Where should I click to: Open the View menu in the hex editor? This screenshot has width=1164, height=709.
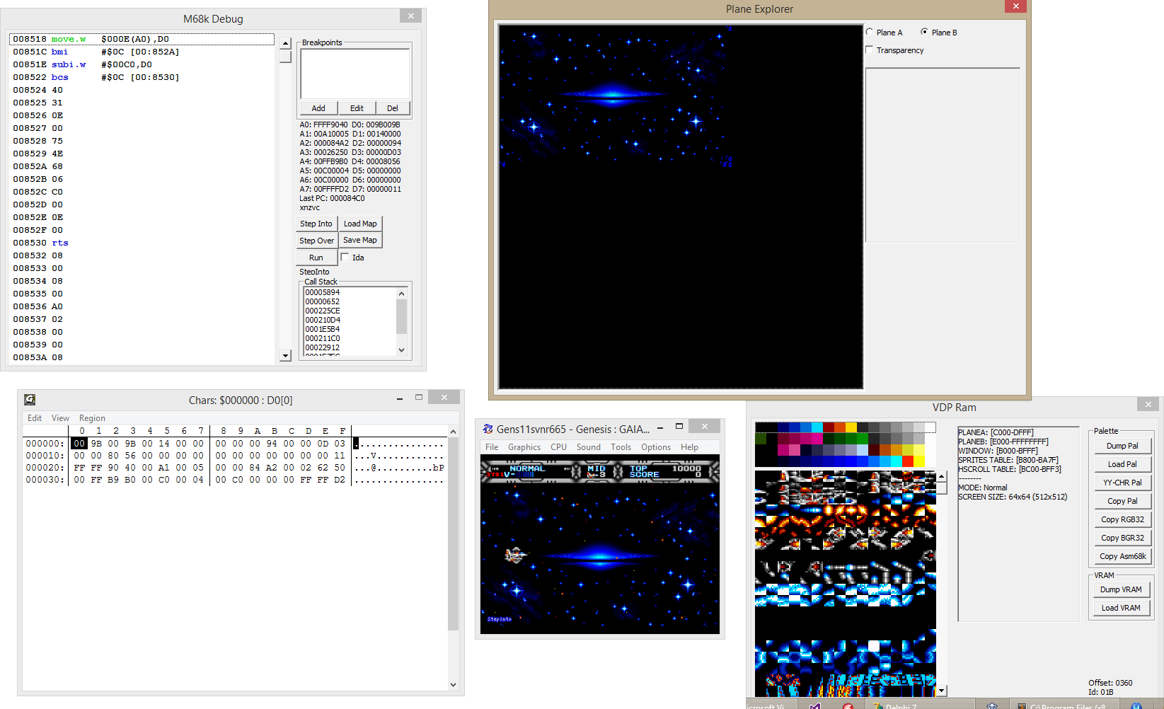pos(60,418)
